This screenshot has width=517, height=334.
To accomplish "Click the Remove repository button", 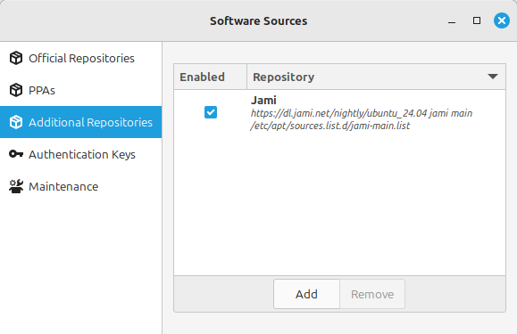I will coord(372,294).
